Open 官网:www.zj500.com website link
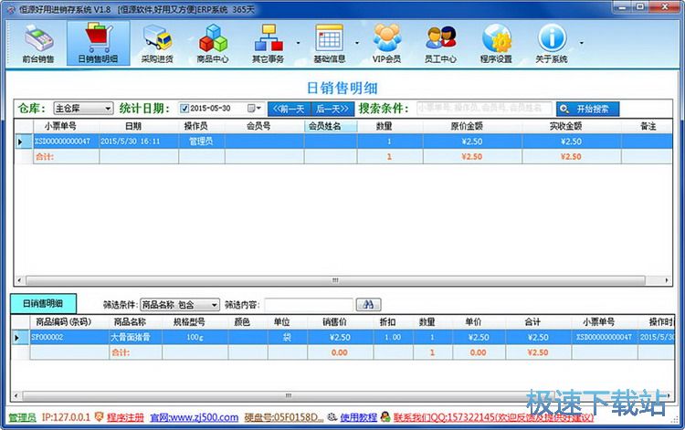The width and height of the screenshot is (685, 430). coord(194,417)
